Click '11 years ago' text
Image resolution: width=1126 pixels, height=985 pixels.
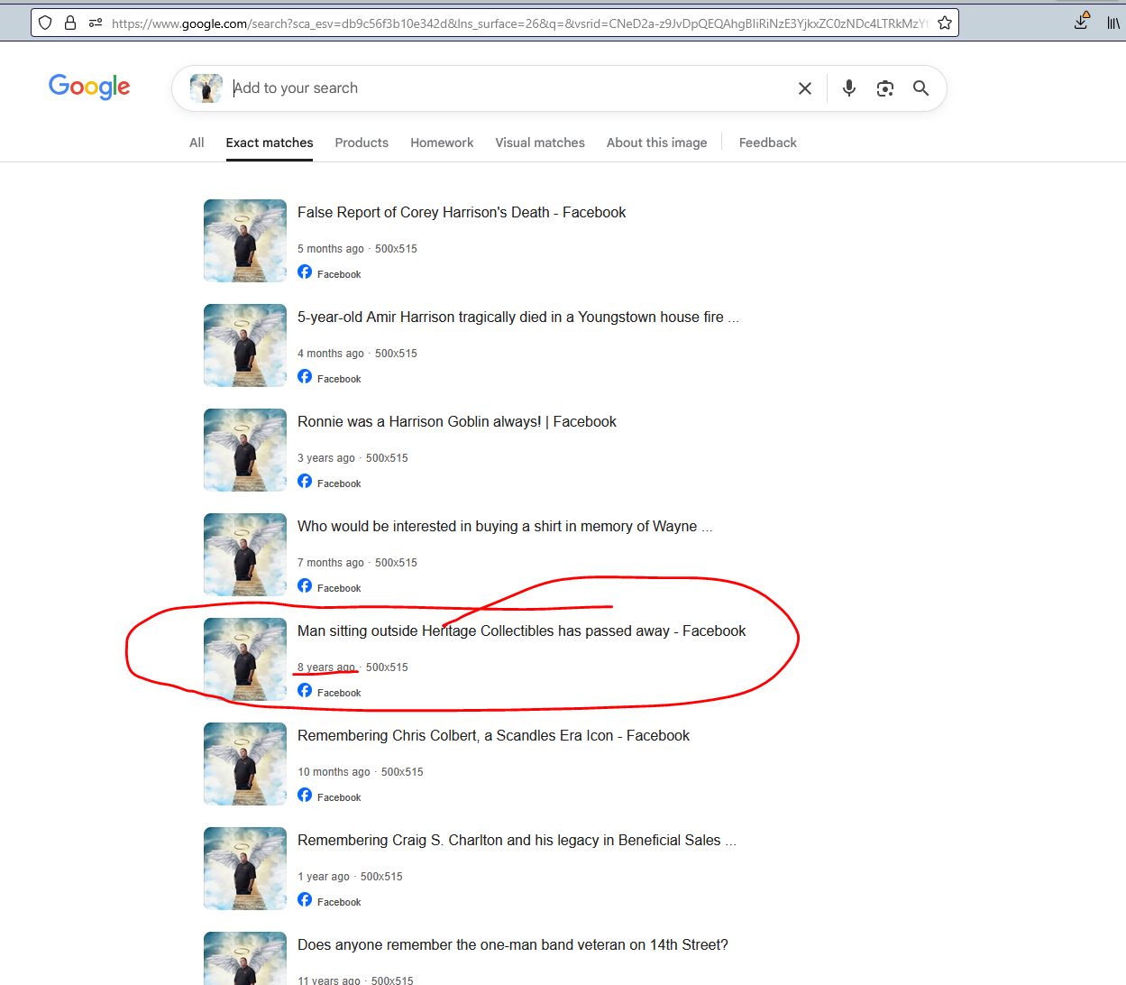[x=329, y=980]
